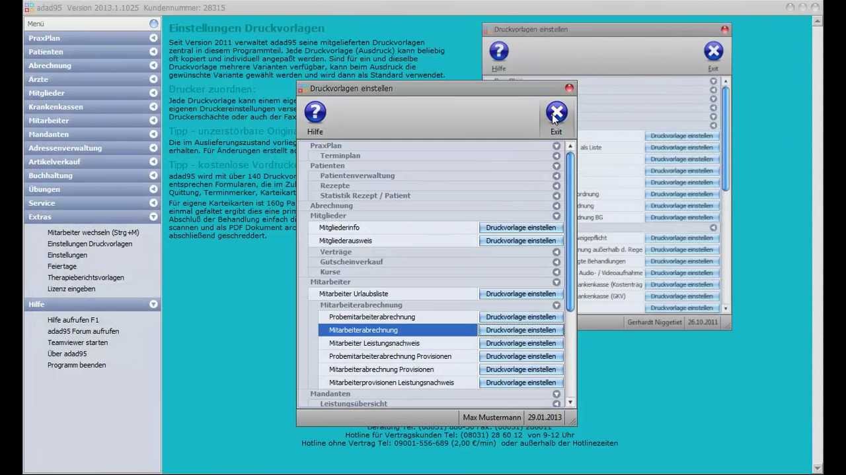Expand Mandanten group in Druckvorlagen list
The image size is (846, 475).
coord(557,394)
